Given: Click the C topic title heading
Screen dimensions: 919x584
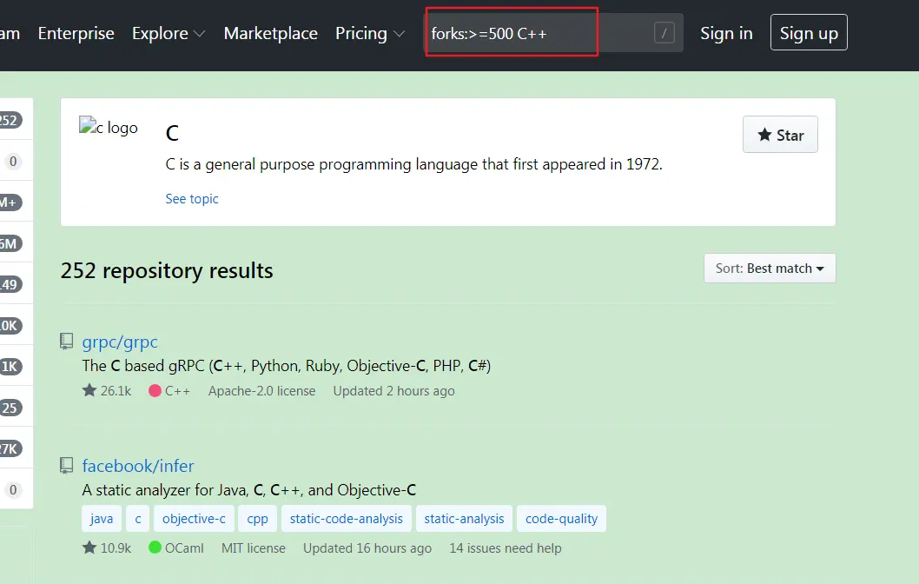Looking at the screenshot, I should coord(172,133).
